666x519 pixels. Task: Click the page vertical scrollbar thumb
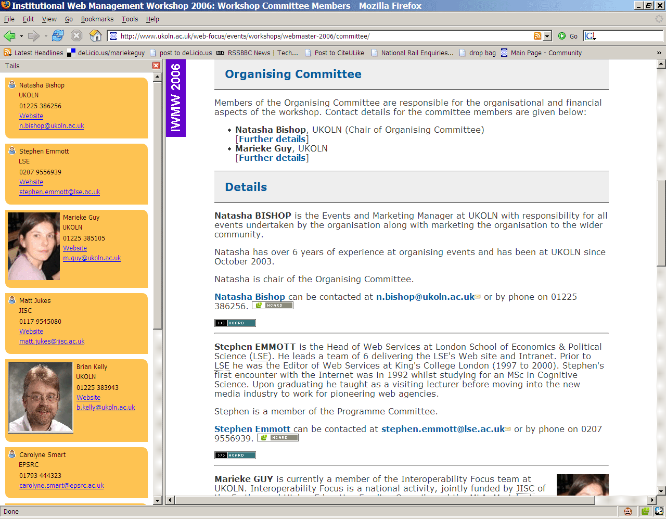click(x=661, y=223)
